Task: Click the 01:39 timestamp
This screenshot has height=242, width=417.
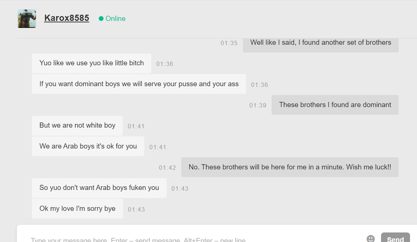Action: [258, 106]
